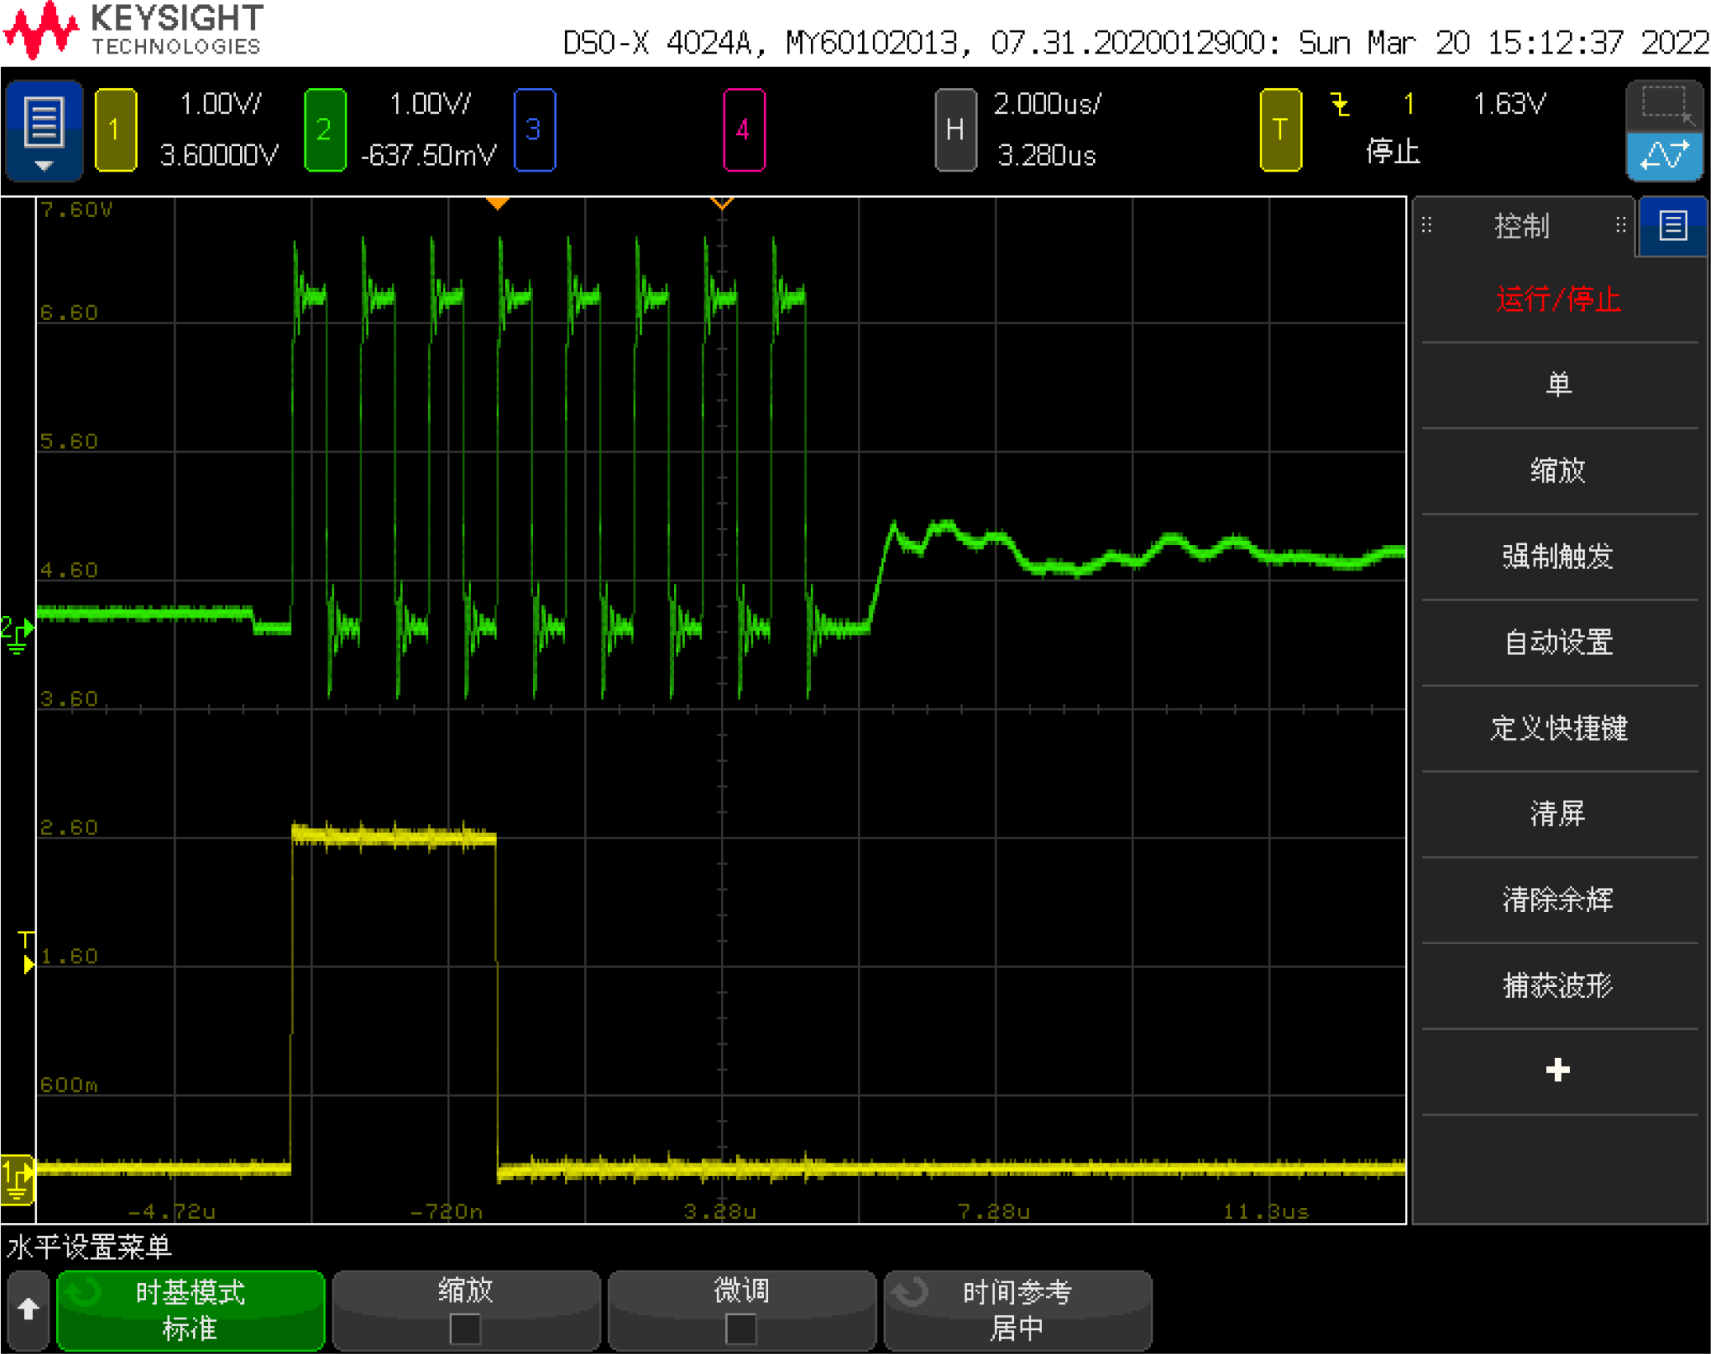Open horizontal H settings badge
1711x1354 pixels.
click(954, 129)
